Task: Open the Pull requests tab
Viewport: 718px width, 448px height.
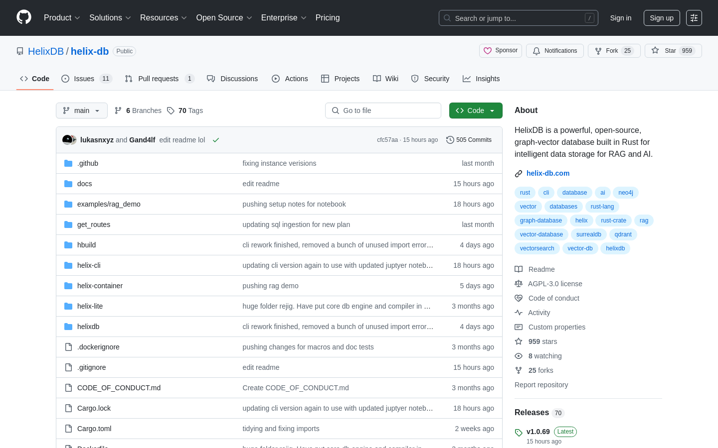Action: point(159,79)
